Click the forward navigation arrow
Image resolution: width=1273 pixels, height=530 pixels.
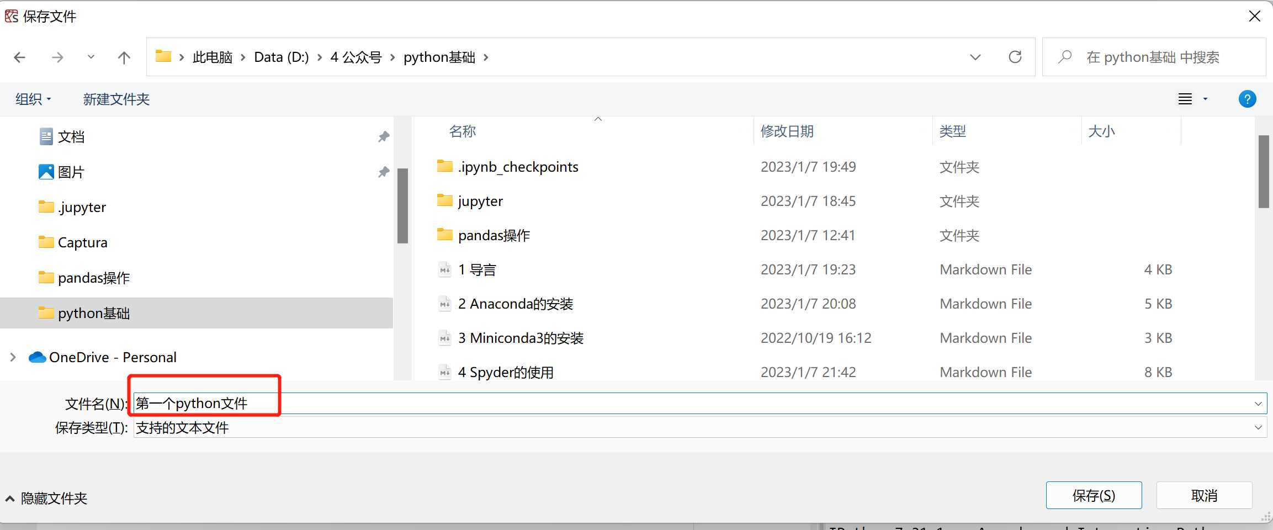pyautogui.click(x=56, y=57)
